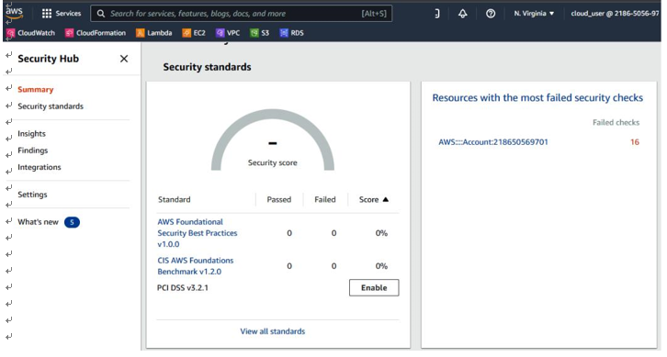Open the N. Virginia region dropdown
Viewport: 667px width, 357px height.
pos(534,14)
